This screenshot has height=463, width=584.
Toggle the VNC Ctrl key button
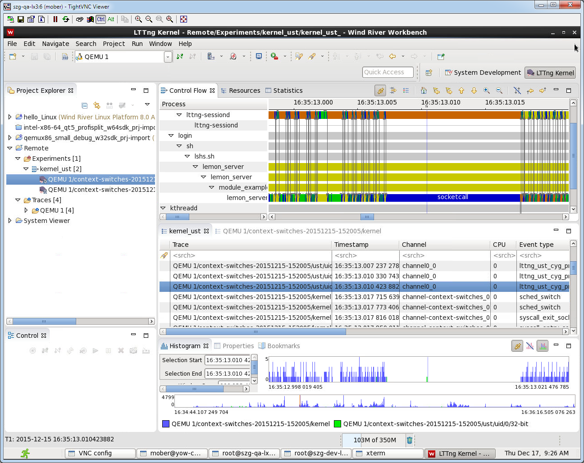pyautogui.click(x=100, y=19)
